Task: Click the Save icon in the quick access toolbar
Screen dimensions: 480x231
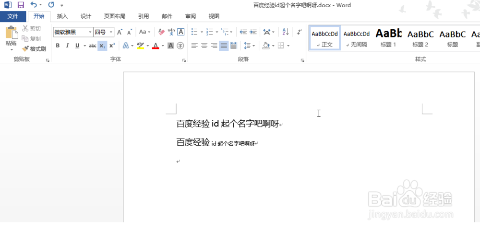Action: pyautogui.click(x=21, y=5)
